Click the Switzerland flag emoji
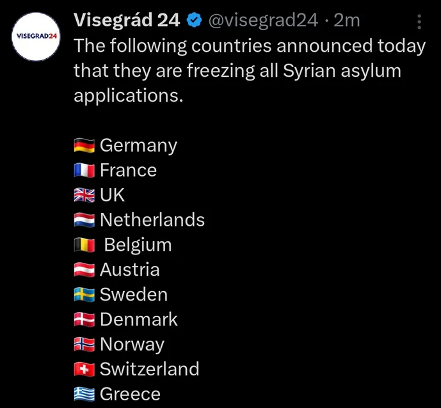441x408 pixels. coord(84,369)
